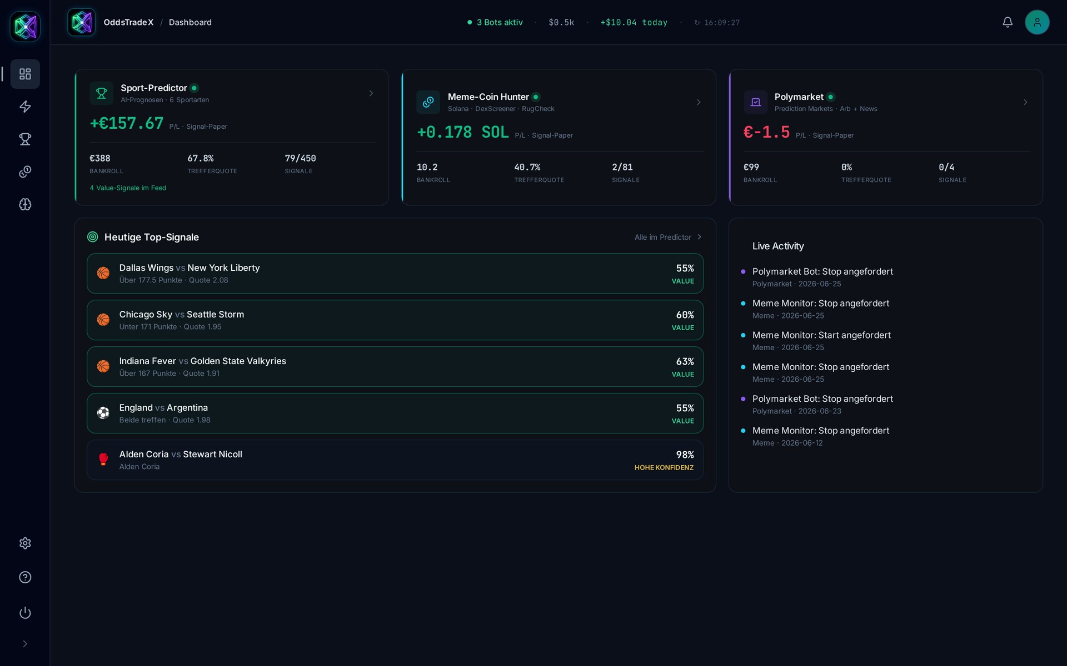This screenshot has height=666, width=1067.
Task: Click the Dashboard breadcrumb
Action: point(190,22)
